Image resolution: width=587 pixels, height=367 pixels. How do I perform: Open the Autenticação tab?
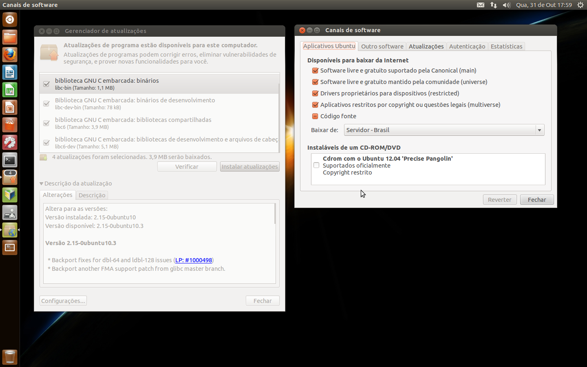467,46
